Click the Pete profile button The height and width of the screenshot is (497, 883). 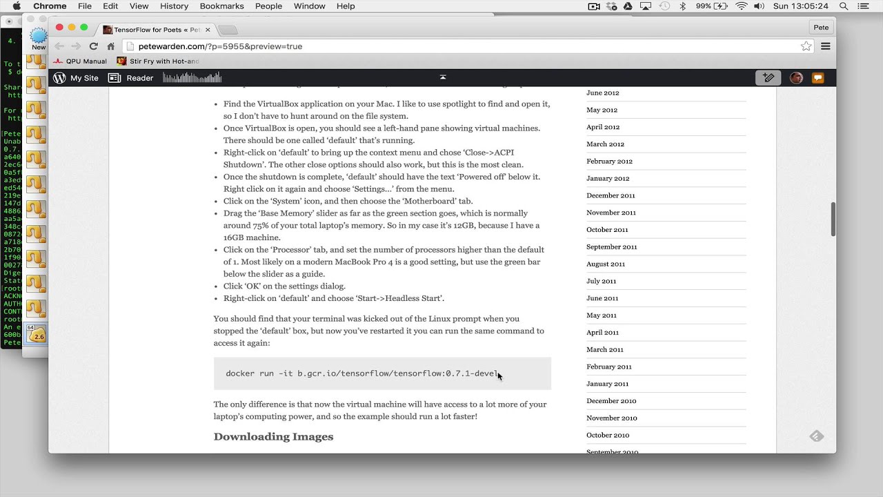point(821,28)
